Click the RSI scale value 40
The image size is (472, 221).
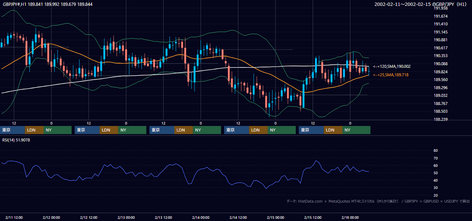(435, 180)
